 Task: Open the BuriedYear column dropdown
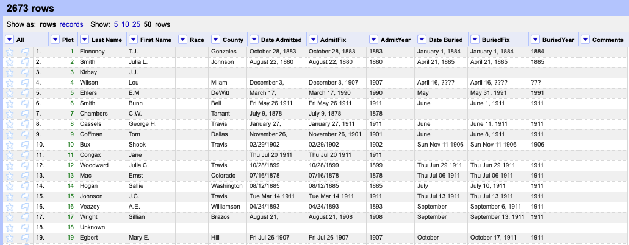(535, 40)
